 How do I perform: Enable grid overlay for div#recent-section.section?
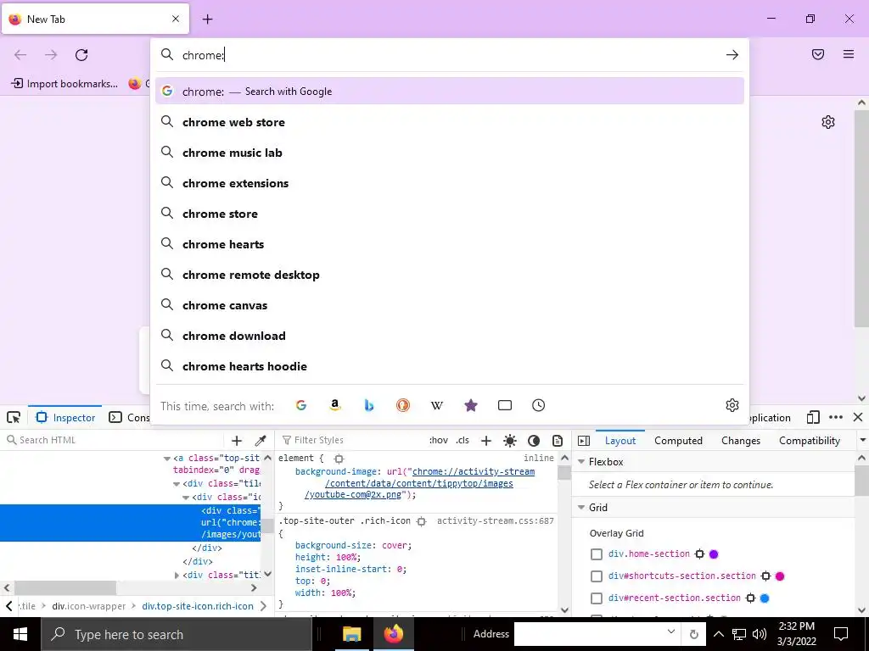[x=597, y=598]
